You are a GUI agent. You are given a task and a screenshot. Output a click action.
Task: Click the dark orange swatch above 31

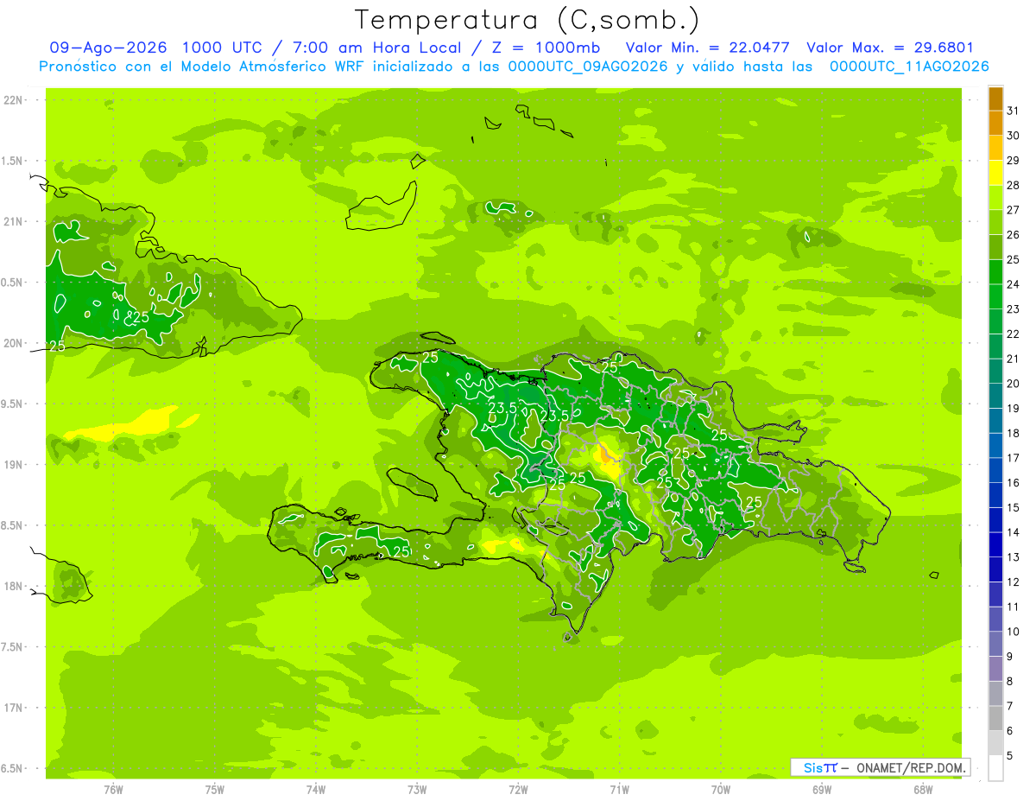pos(995,99)
